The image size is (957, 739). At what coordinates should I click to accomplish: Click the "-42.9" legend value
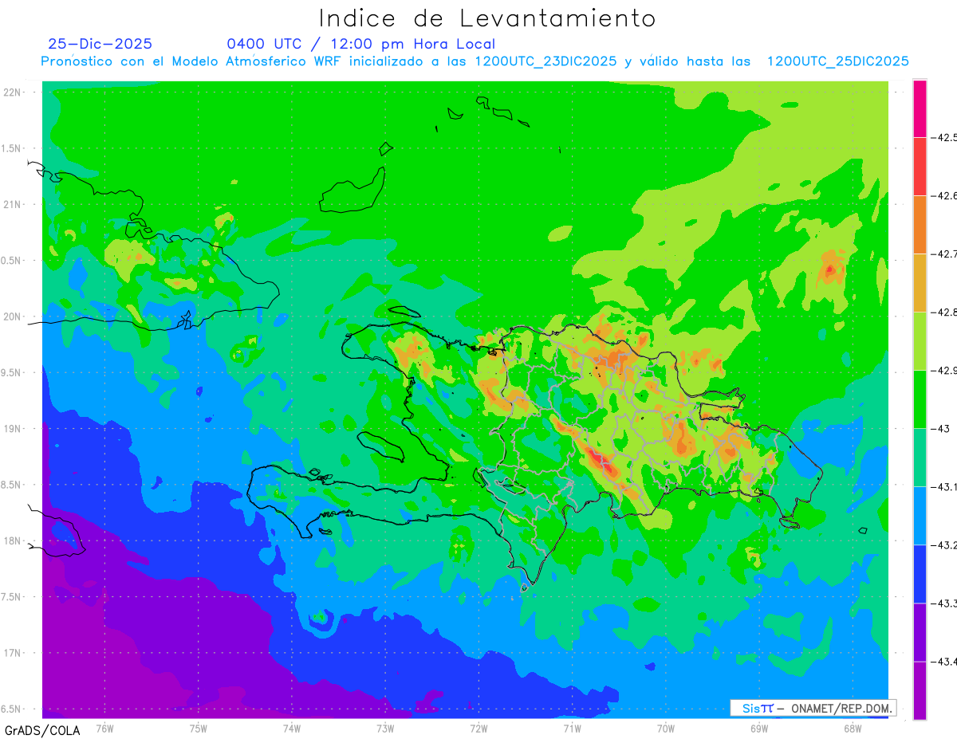944,370
